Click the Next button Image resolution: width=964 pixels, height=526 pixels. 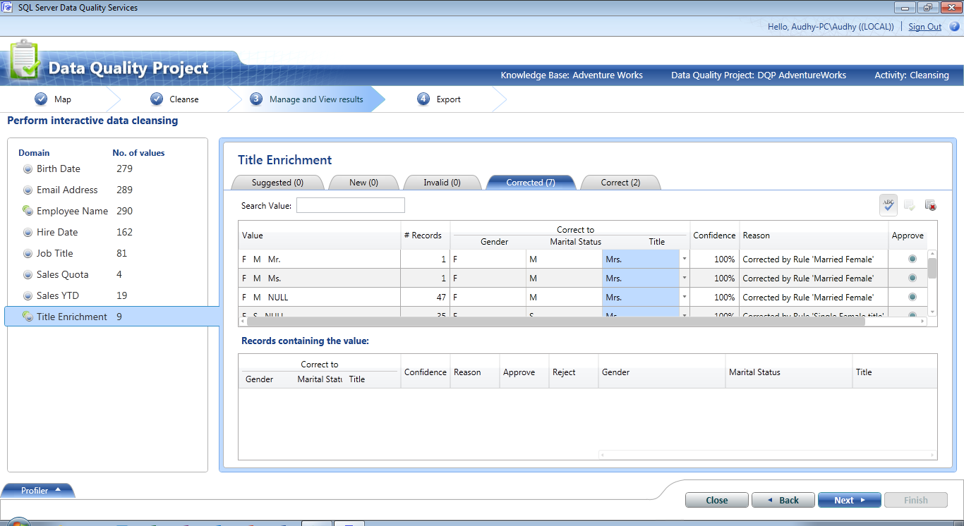(x=849, y=499)
